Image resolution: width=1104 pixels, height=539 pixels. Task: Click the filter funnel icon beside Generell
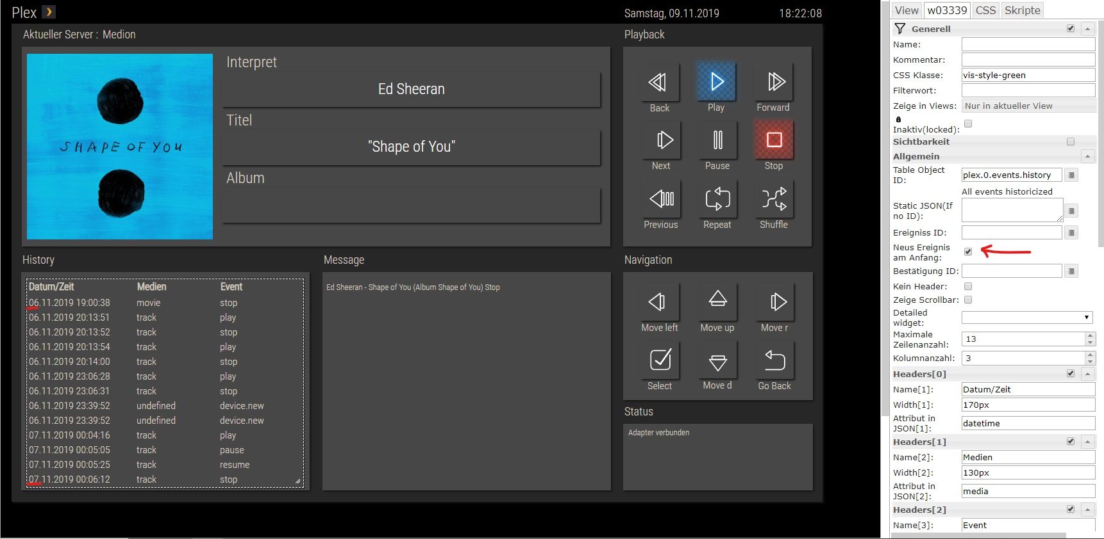click(x=900, y=28)
